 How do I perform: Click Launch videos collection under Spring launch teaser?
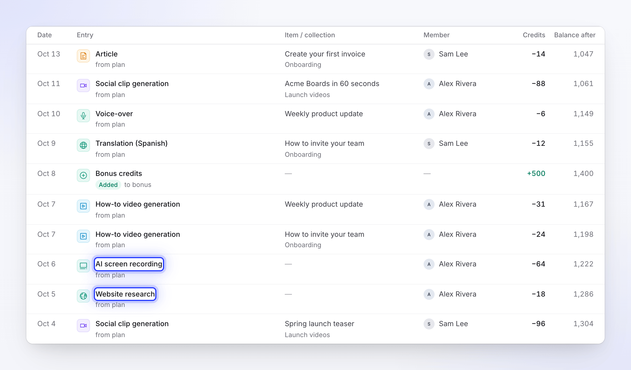pyautogui.click(x=307, y=335)
